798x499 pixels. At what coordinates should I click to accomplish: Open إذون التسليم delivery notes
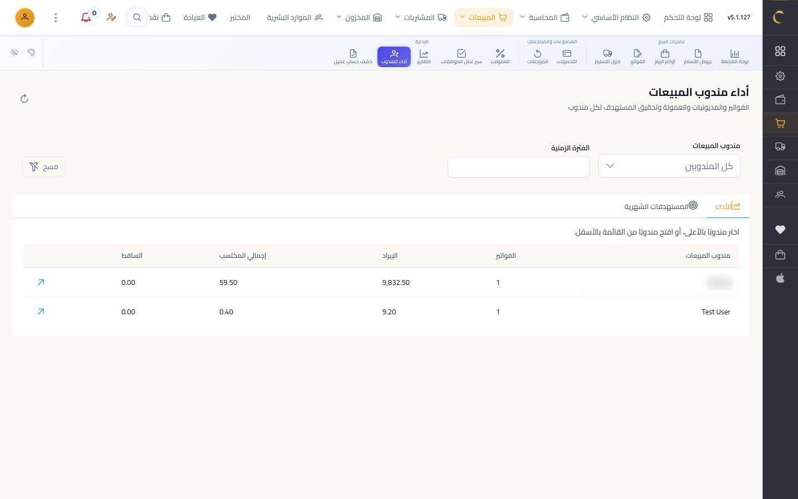tap(607, 56)
